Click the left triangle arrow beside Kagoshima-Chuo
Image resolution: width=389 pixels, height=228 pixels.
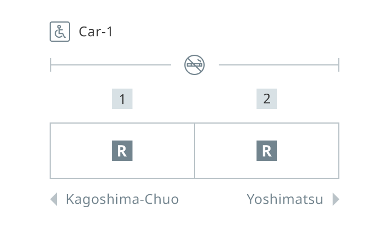pyautogui.click(x=54, y=199)
